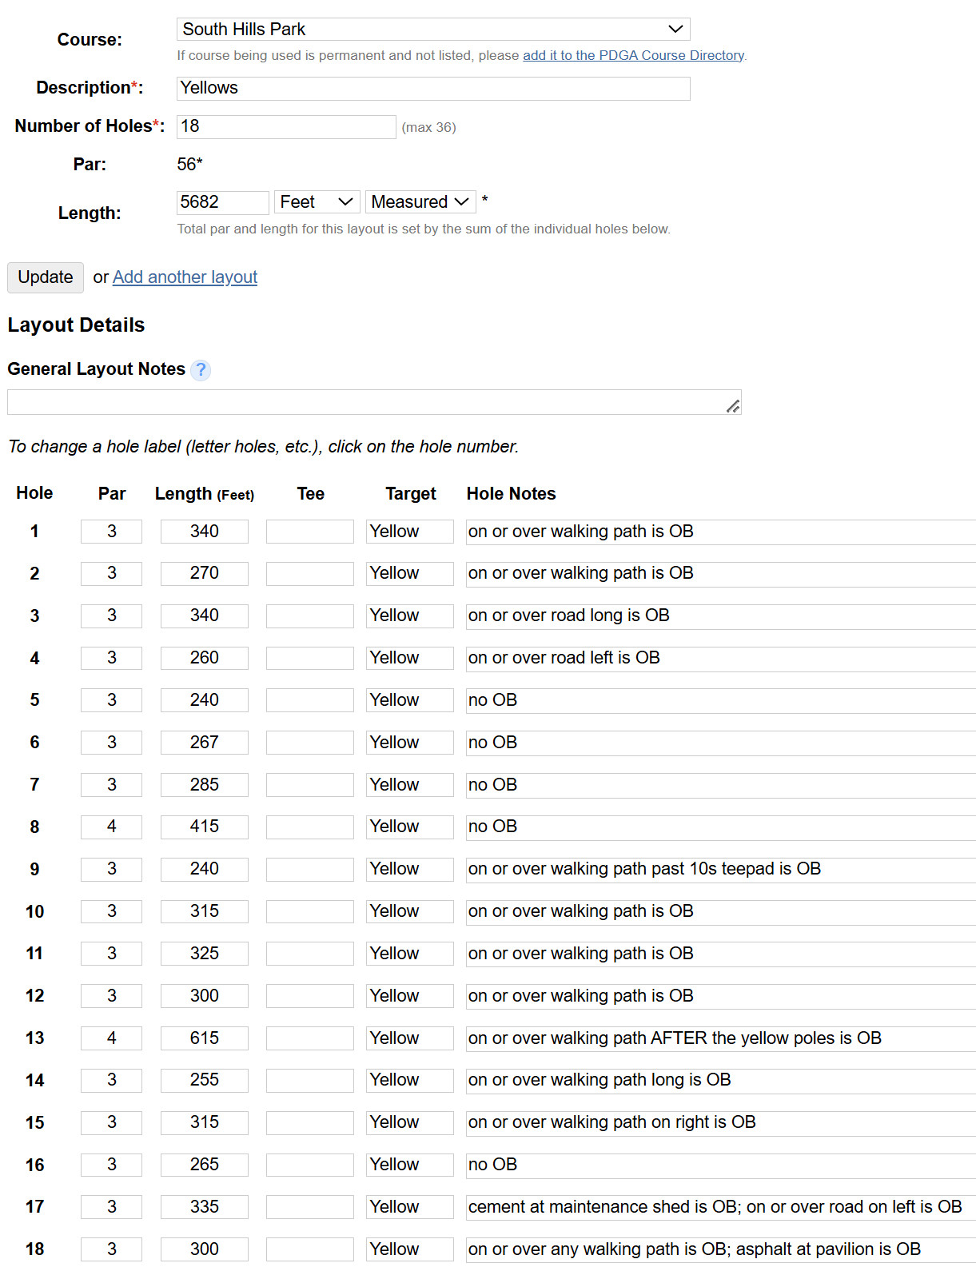Click the General Layout Notes help icon
This screenshot has height=1275, width=976.
pyautogui.click(x=201, y=370)
